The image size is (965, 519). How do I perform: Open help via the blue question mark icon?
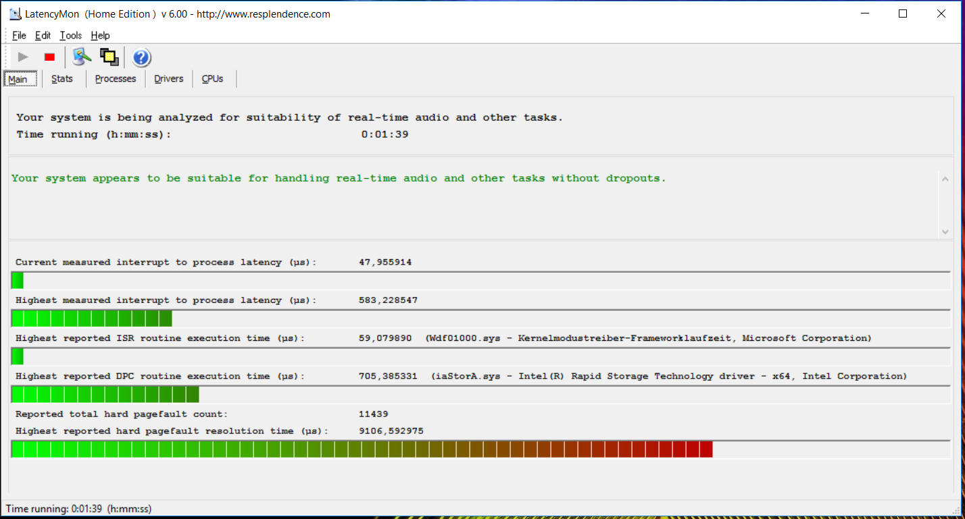pos(141,57)
